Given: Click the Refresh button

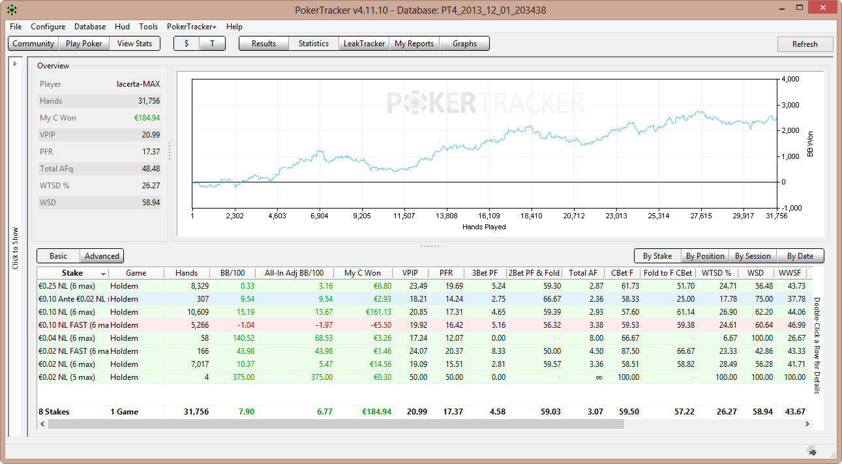Looking at the screenshot, I should 805,44.
